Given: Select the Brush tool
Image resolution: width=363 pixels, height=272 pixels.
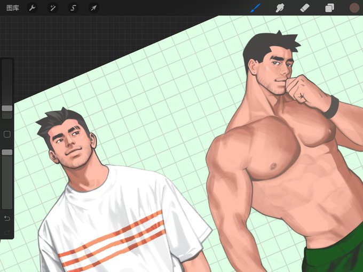Looking at the screenshot, I should pyautogui.click(x=256, y=8).
